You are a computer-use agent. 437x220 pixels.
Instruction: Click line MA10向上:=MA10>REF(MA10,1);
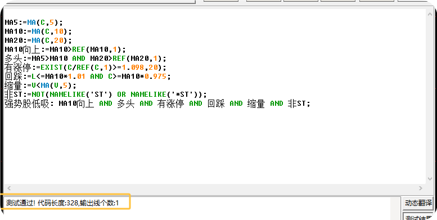pos(65,50)
